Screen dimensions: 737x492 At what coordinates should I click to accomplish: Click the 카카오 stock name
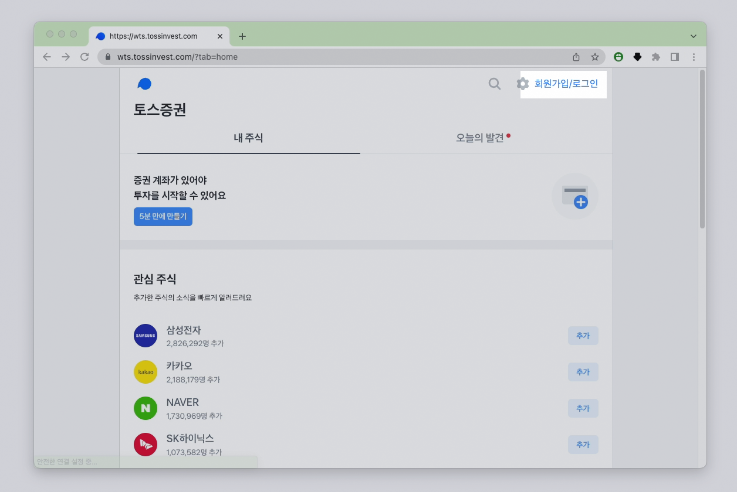tap(179, 366)
